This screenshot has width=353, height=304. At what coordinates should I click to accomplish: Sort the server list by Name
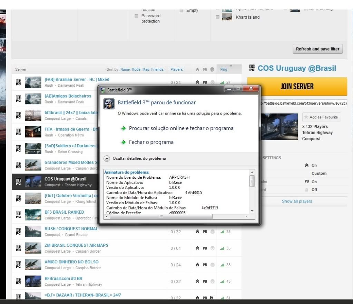(125, 70)
